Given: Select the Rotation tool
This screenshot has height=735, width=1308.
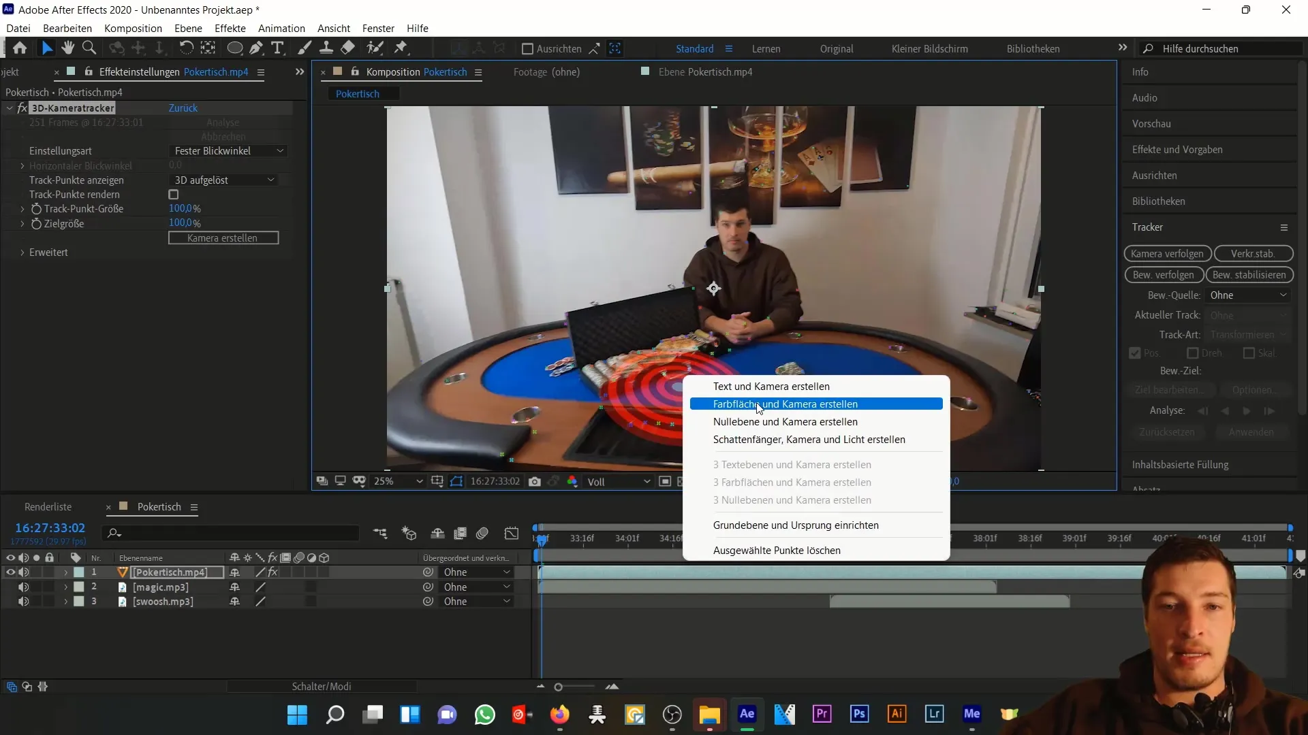Looking at the screenshot, I should pos(186,48).
